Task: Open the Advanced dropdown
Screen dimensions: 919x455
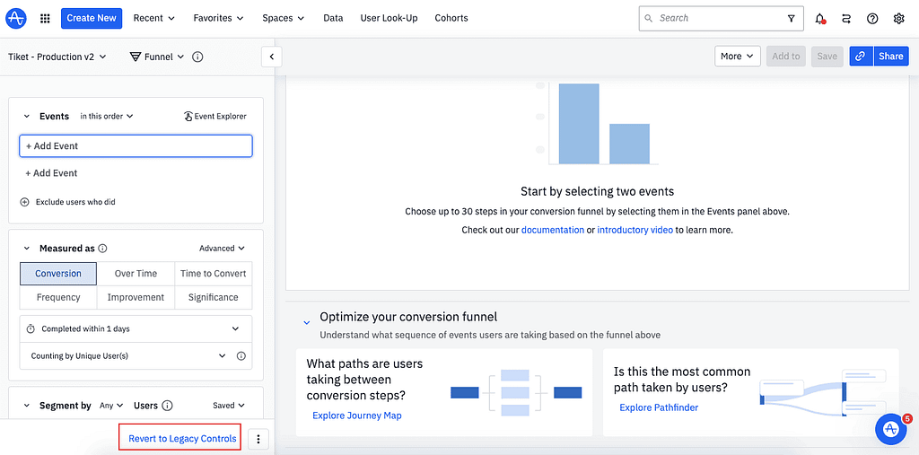Action: 223,249
